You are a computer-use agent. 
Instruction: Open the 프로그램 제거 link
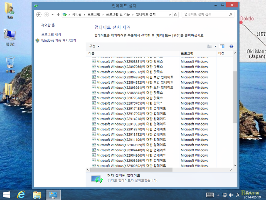click(x=51, y=34)
